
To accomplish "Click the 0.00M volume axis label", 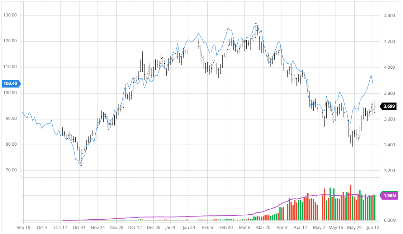I will 390,220.
